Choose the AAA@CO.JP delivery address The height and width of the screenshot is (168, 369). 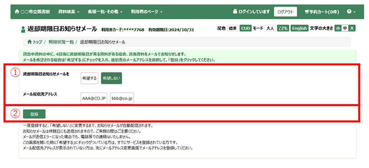94,98
